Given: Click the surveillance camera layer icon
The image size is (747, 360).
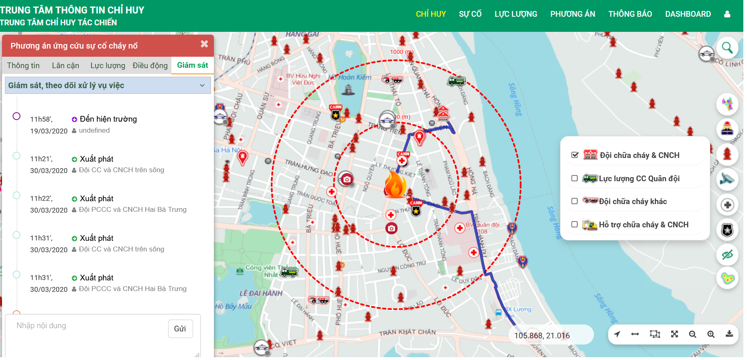Looking at the screenshot, I should click(727, 179).
